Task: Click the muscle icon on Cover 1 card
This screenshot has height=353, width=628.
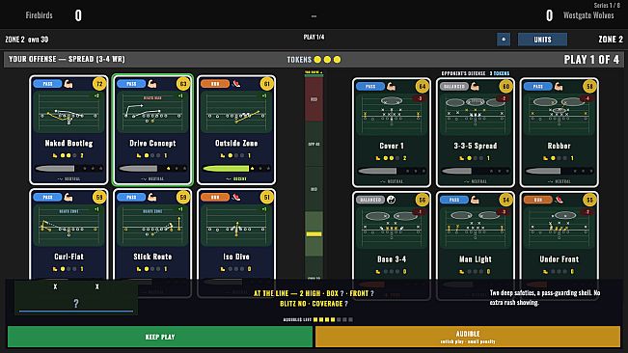Action: coord(392,87)
